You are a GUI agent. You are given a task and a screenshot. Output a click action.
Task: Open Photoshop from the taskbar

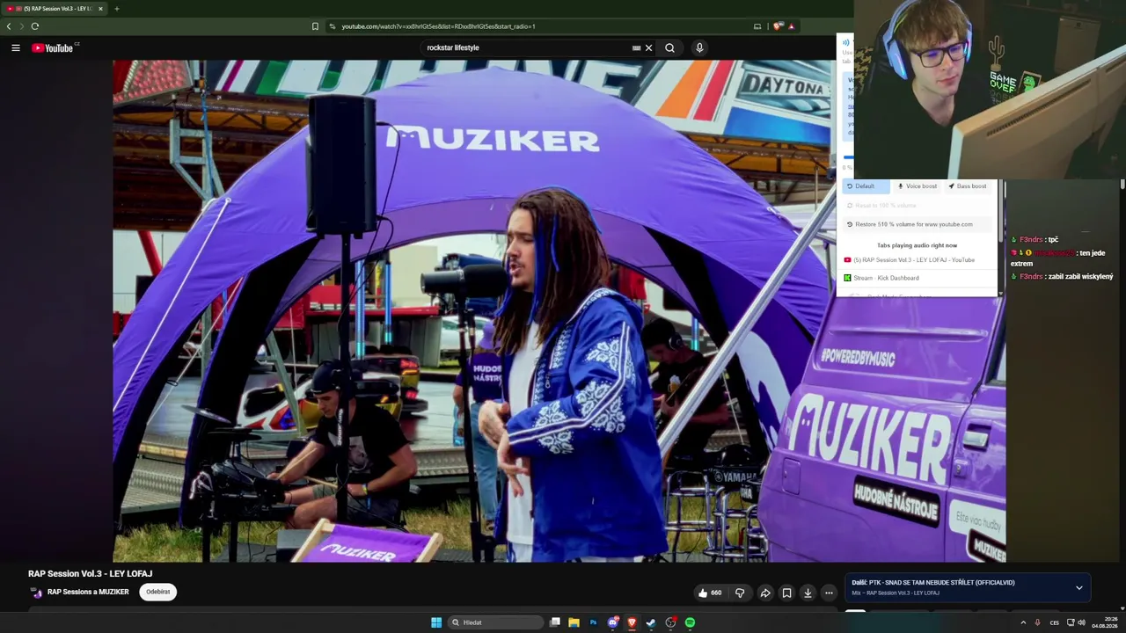pyautogui.click(x=593, y=622)
